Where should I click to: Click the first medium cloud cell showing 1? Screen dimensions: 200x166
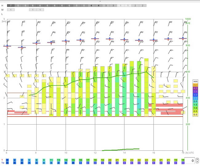coord(11,10)
